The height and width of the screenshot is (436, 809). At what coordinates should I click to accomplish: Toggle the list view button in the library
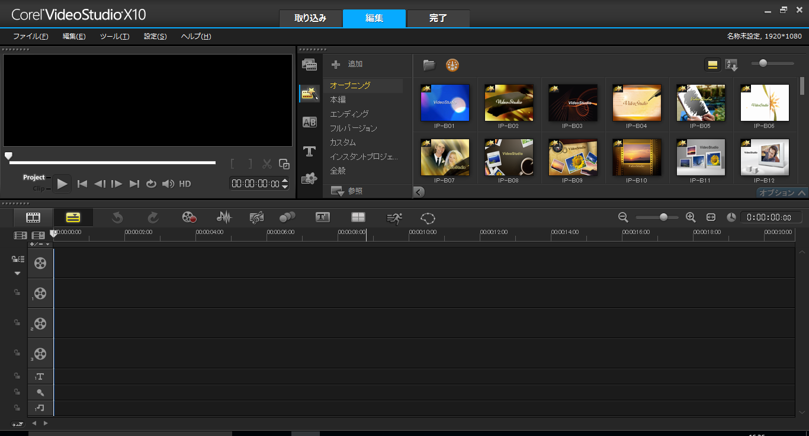point(713,65)
